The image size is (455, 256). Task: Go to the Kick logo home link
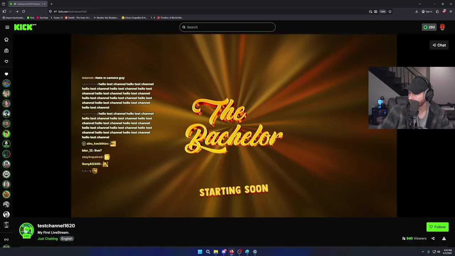point(25,27)
